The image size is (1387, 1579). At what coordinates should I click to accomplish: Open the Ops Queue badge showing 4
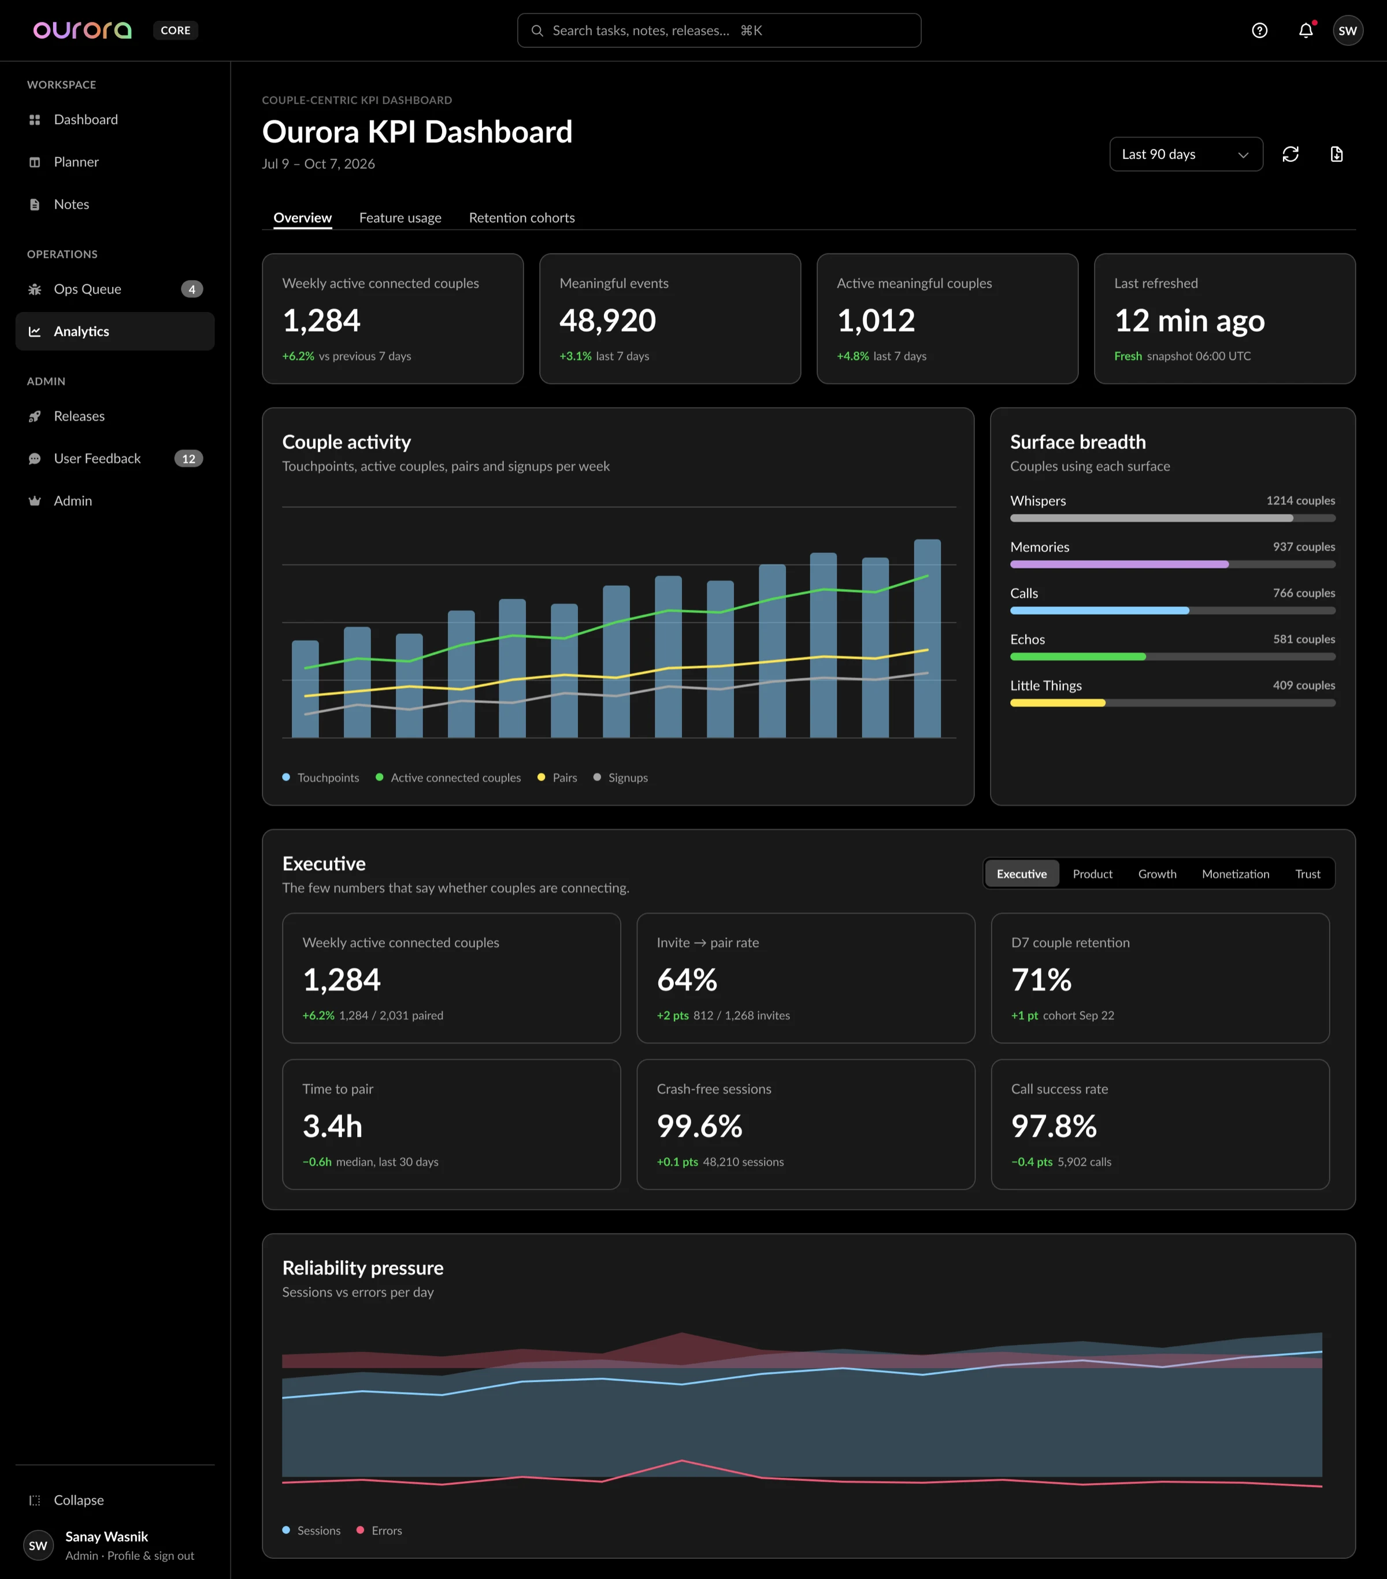point(192,289)
